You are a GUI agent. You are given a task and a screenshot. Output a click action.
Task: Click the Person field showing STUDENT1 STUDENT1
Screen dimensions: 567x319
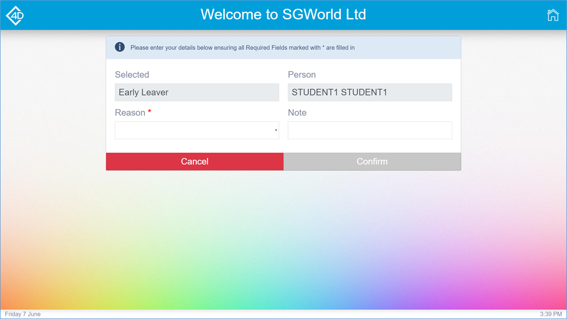370,93
